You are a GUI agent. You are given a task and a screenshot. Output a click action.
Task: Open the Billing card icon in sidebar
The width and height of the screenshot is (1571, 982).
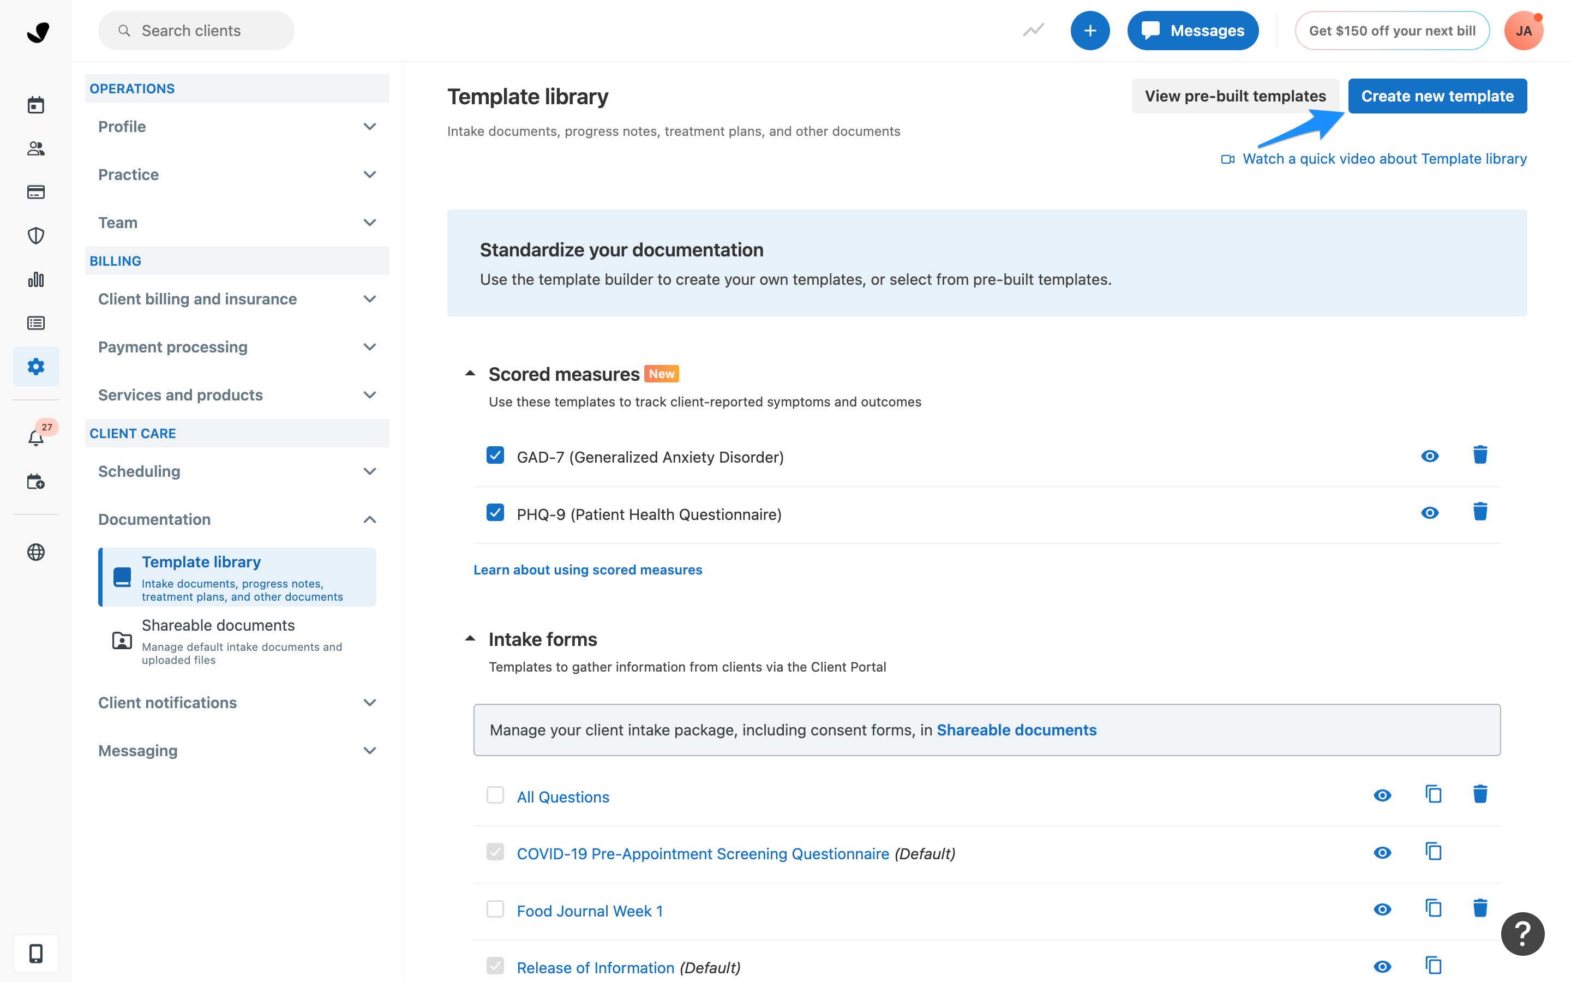(35, 191)
